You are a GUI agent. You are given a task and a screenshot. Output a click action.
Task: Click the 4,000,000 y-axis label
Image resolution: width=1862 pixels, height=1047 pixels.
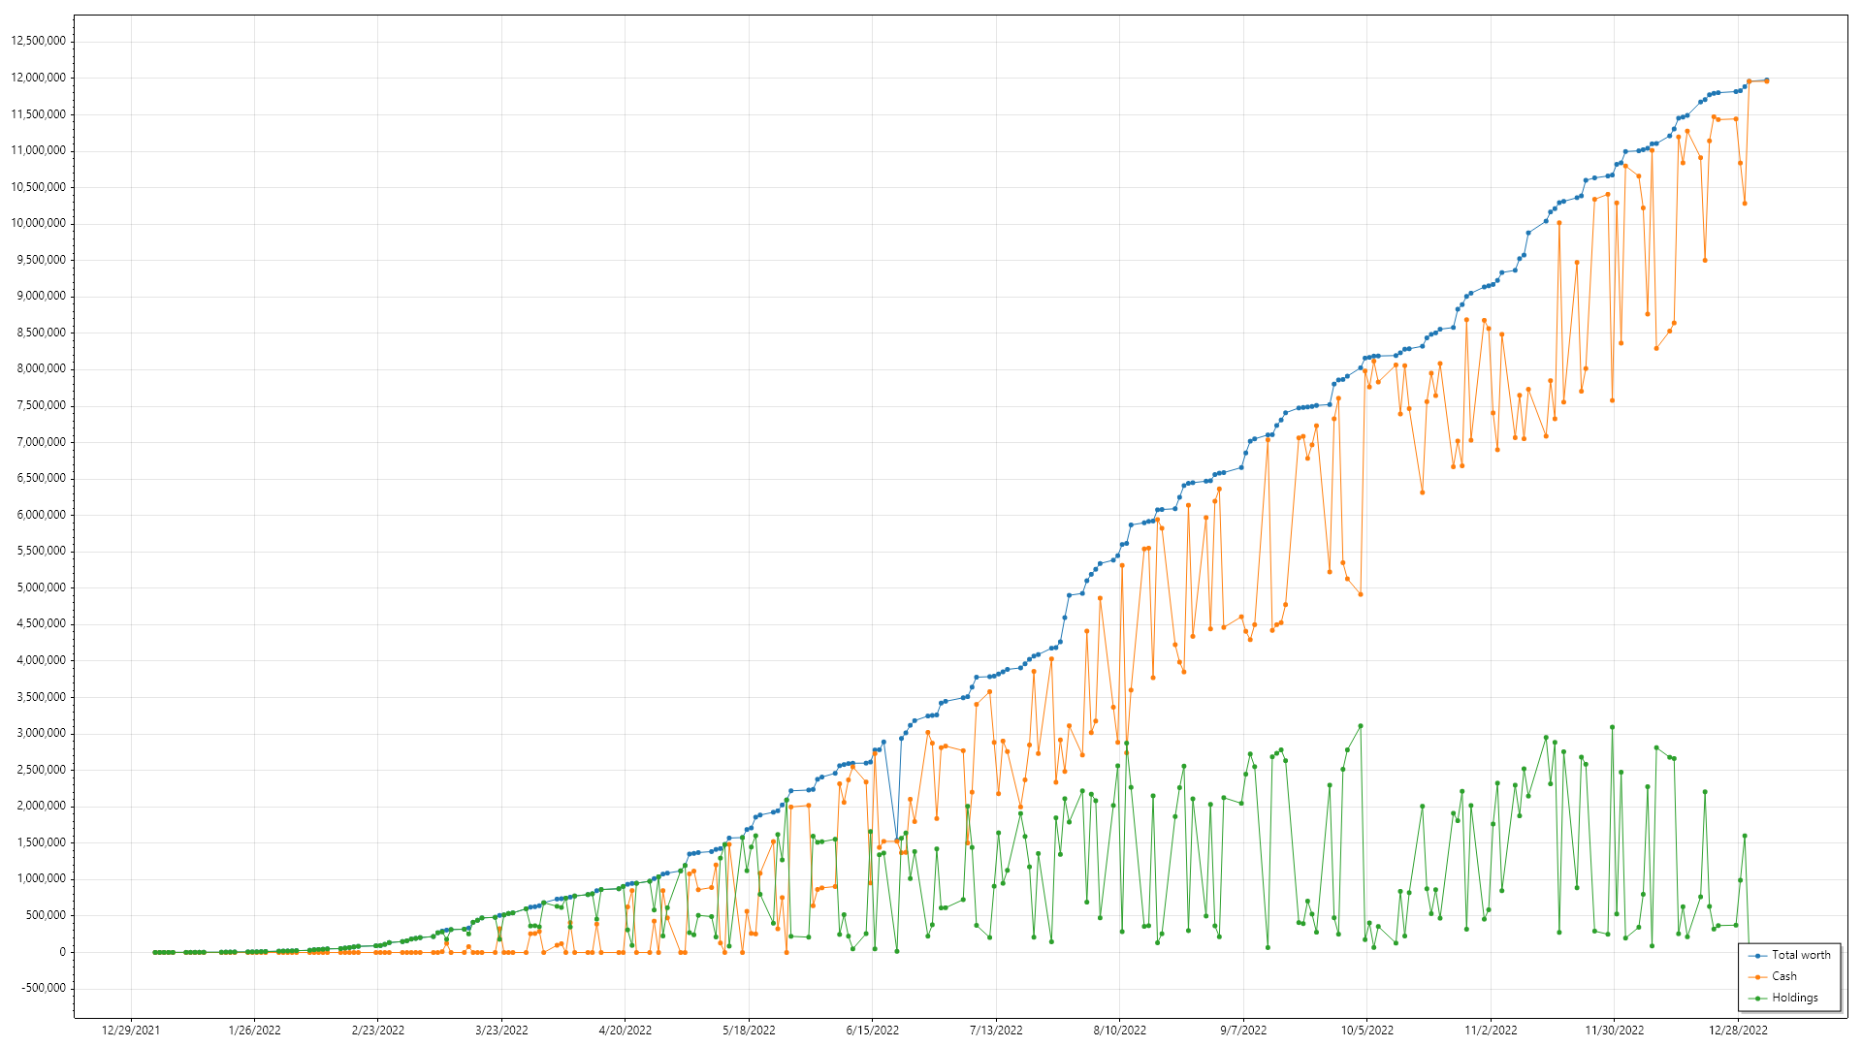click(42, 660)
